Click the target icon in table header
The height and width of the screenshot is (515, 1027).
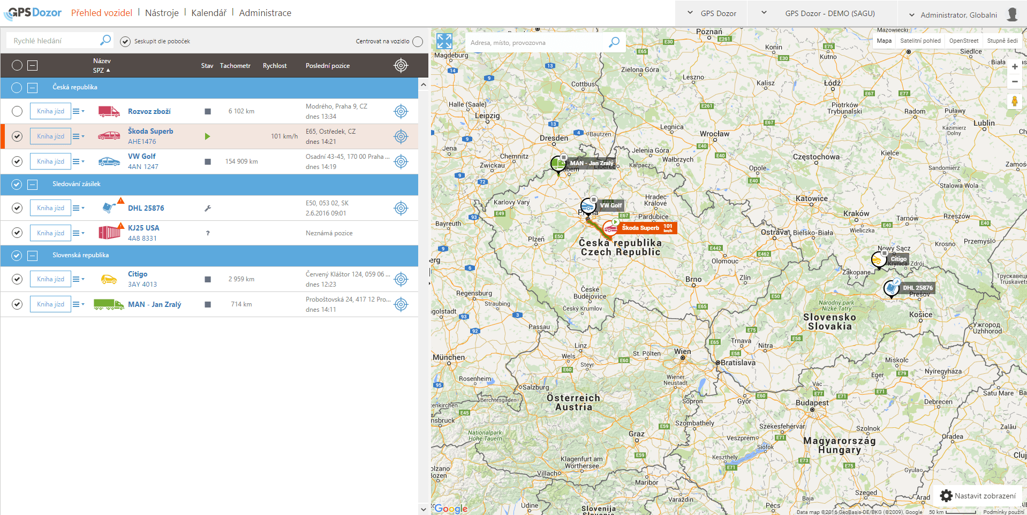401,65
